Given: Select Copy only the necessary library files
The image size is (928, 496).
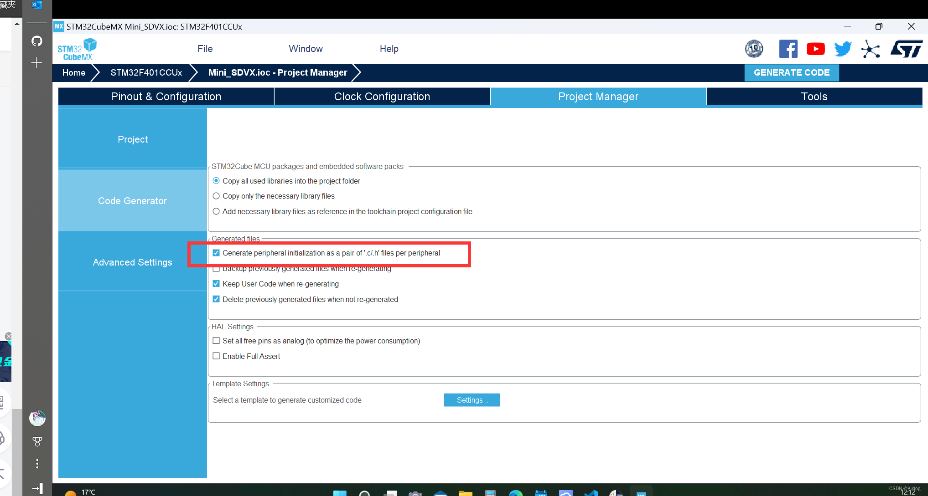Looking at the screenshot, I should pos(216,196).
